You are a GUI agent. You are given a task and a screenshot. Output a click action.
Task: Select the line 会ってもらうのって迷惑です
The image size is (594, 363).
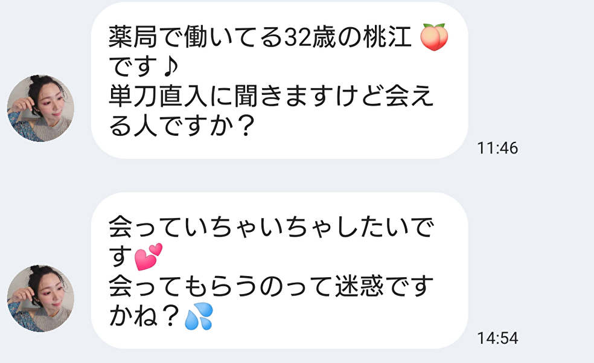pyautogui.click(x=271, y=287)
